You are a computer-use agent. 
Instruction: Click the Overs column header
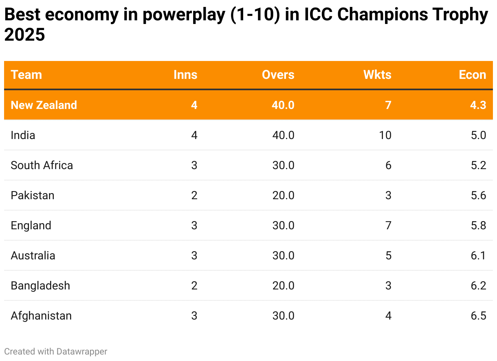(x=278, y=75)
